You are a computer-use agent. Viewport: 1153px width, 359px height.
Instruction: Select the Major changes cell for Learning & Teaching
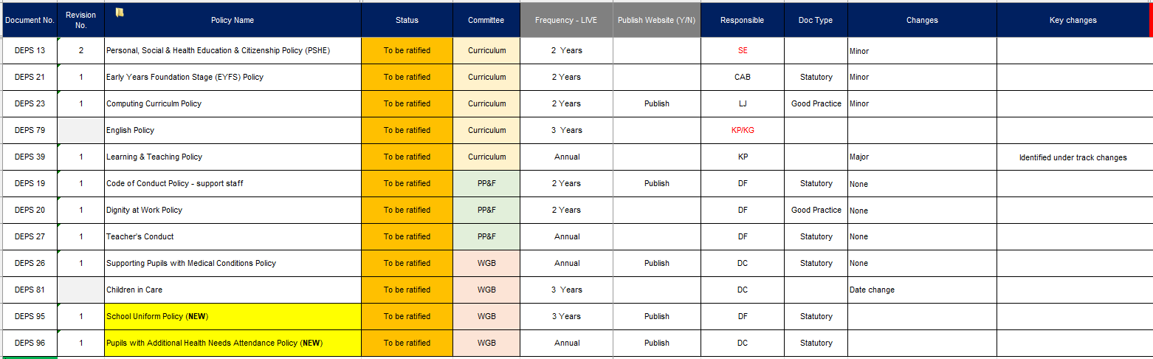(922, 157)
